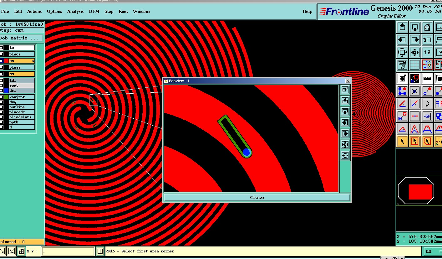The height and width of the screenshot is (259, 442).
Task: Click the pan left icon in the main toolbar
Action: (x=402, y=40)
